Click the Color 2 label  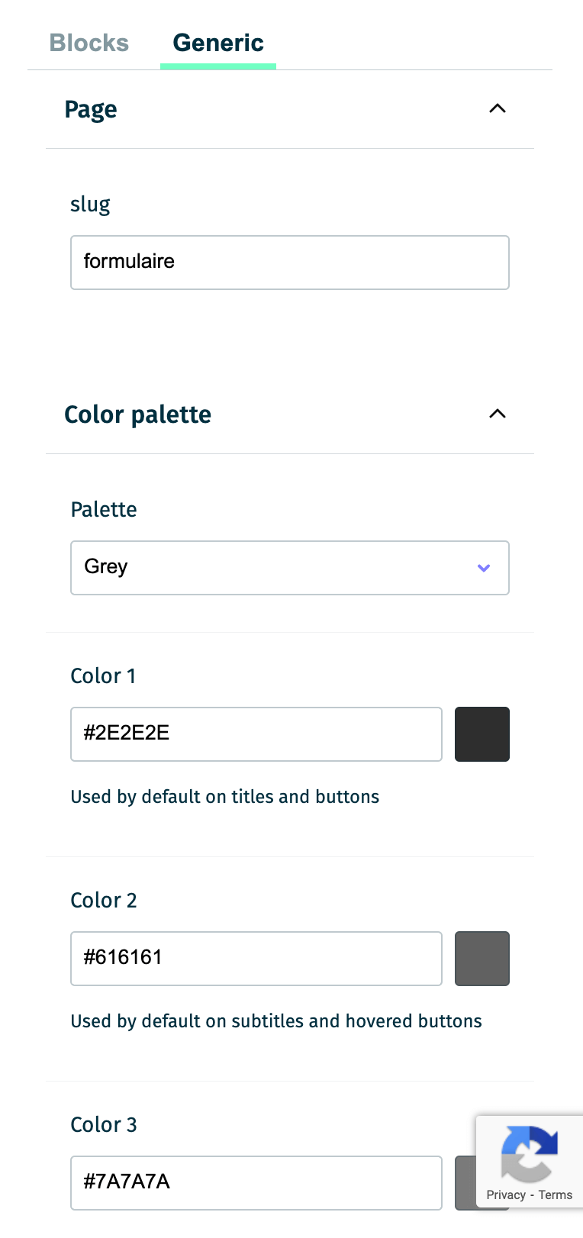(x=104, y=901)
